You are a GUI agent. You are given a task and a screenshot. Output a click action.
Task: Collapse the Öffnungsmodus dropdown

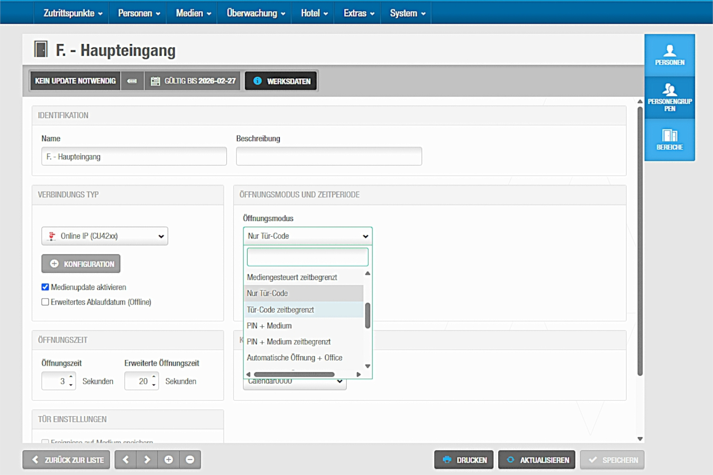coord(307,236)
